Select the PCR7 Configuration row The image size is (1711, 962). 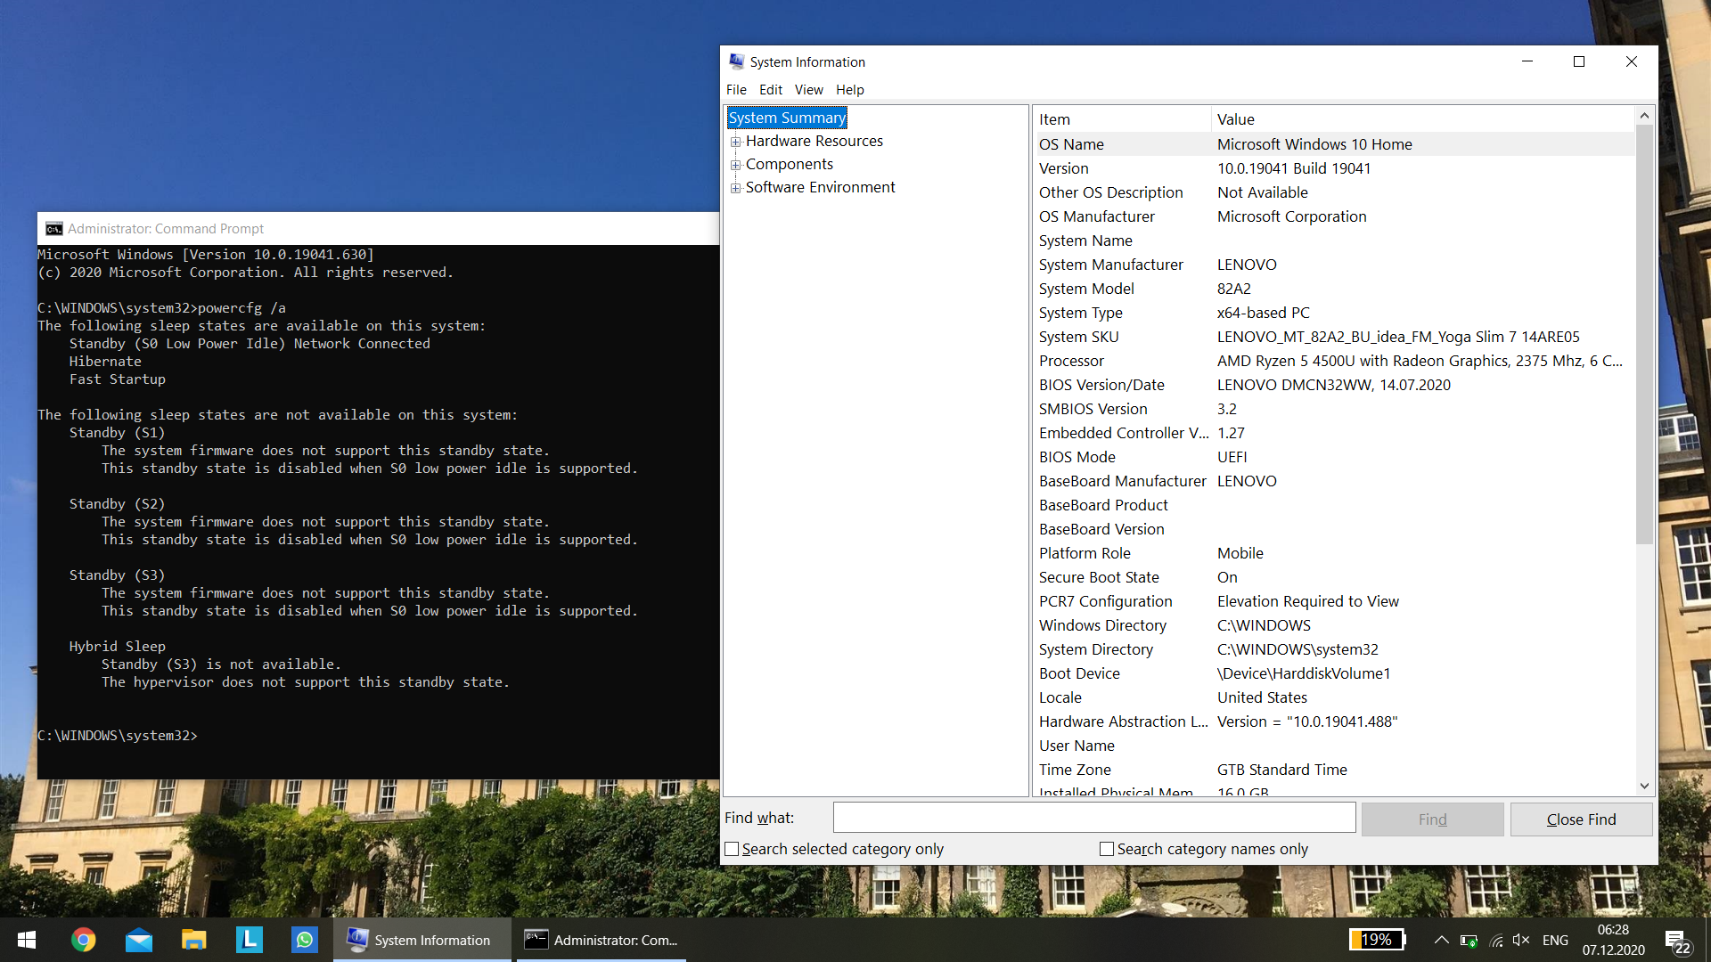[1334, 601]
